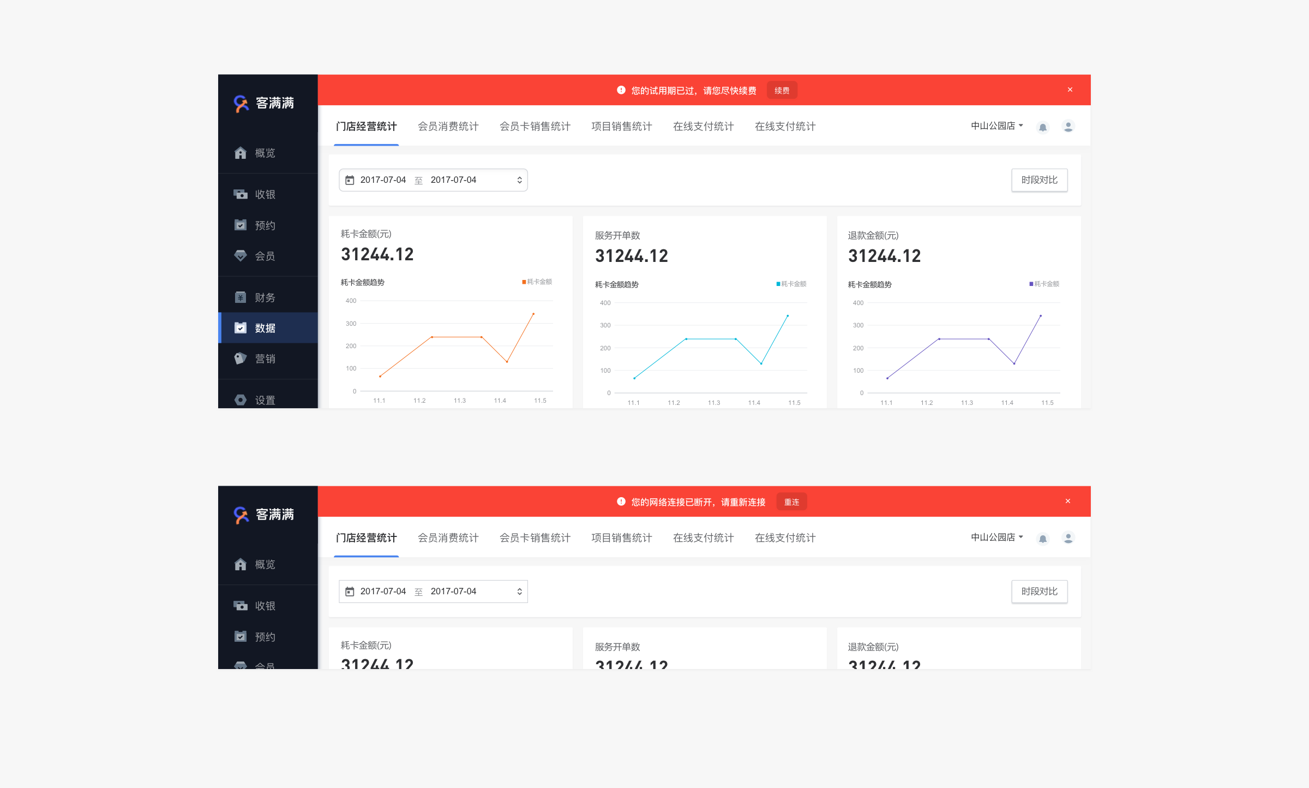Image resolution: width=1309 pixels, height=788 pixels.
Task: Dismiss the trial-expired red banner with X
Action: click(1070, 90)
